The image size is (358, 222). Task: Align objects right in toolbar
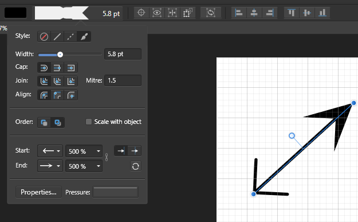point(270,13)
